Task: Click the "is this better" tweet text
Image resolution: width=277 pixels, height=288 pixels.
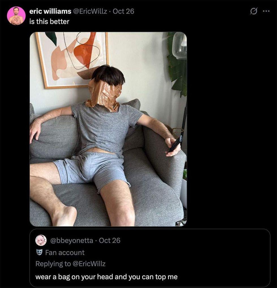Action: tap(49, 21)
